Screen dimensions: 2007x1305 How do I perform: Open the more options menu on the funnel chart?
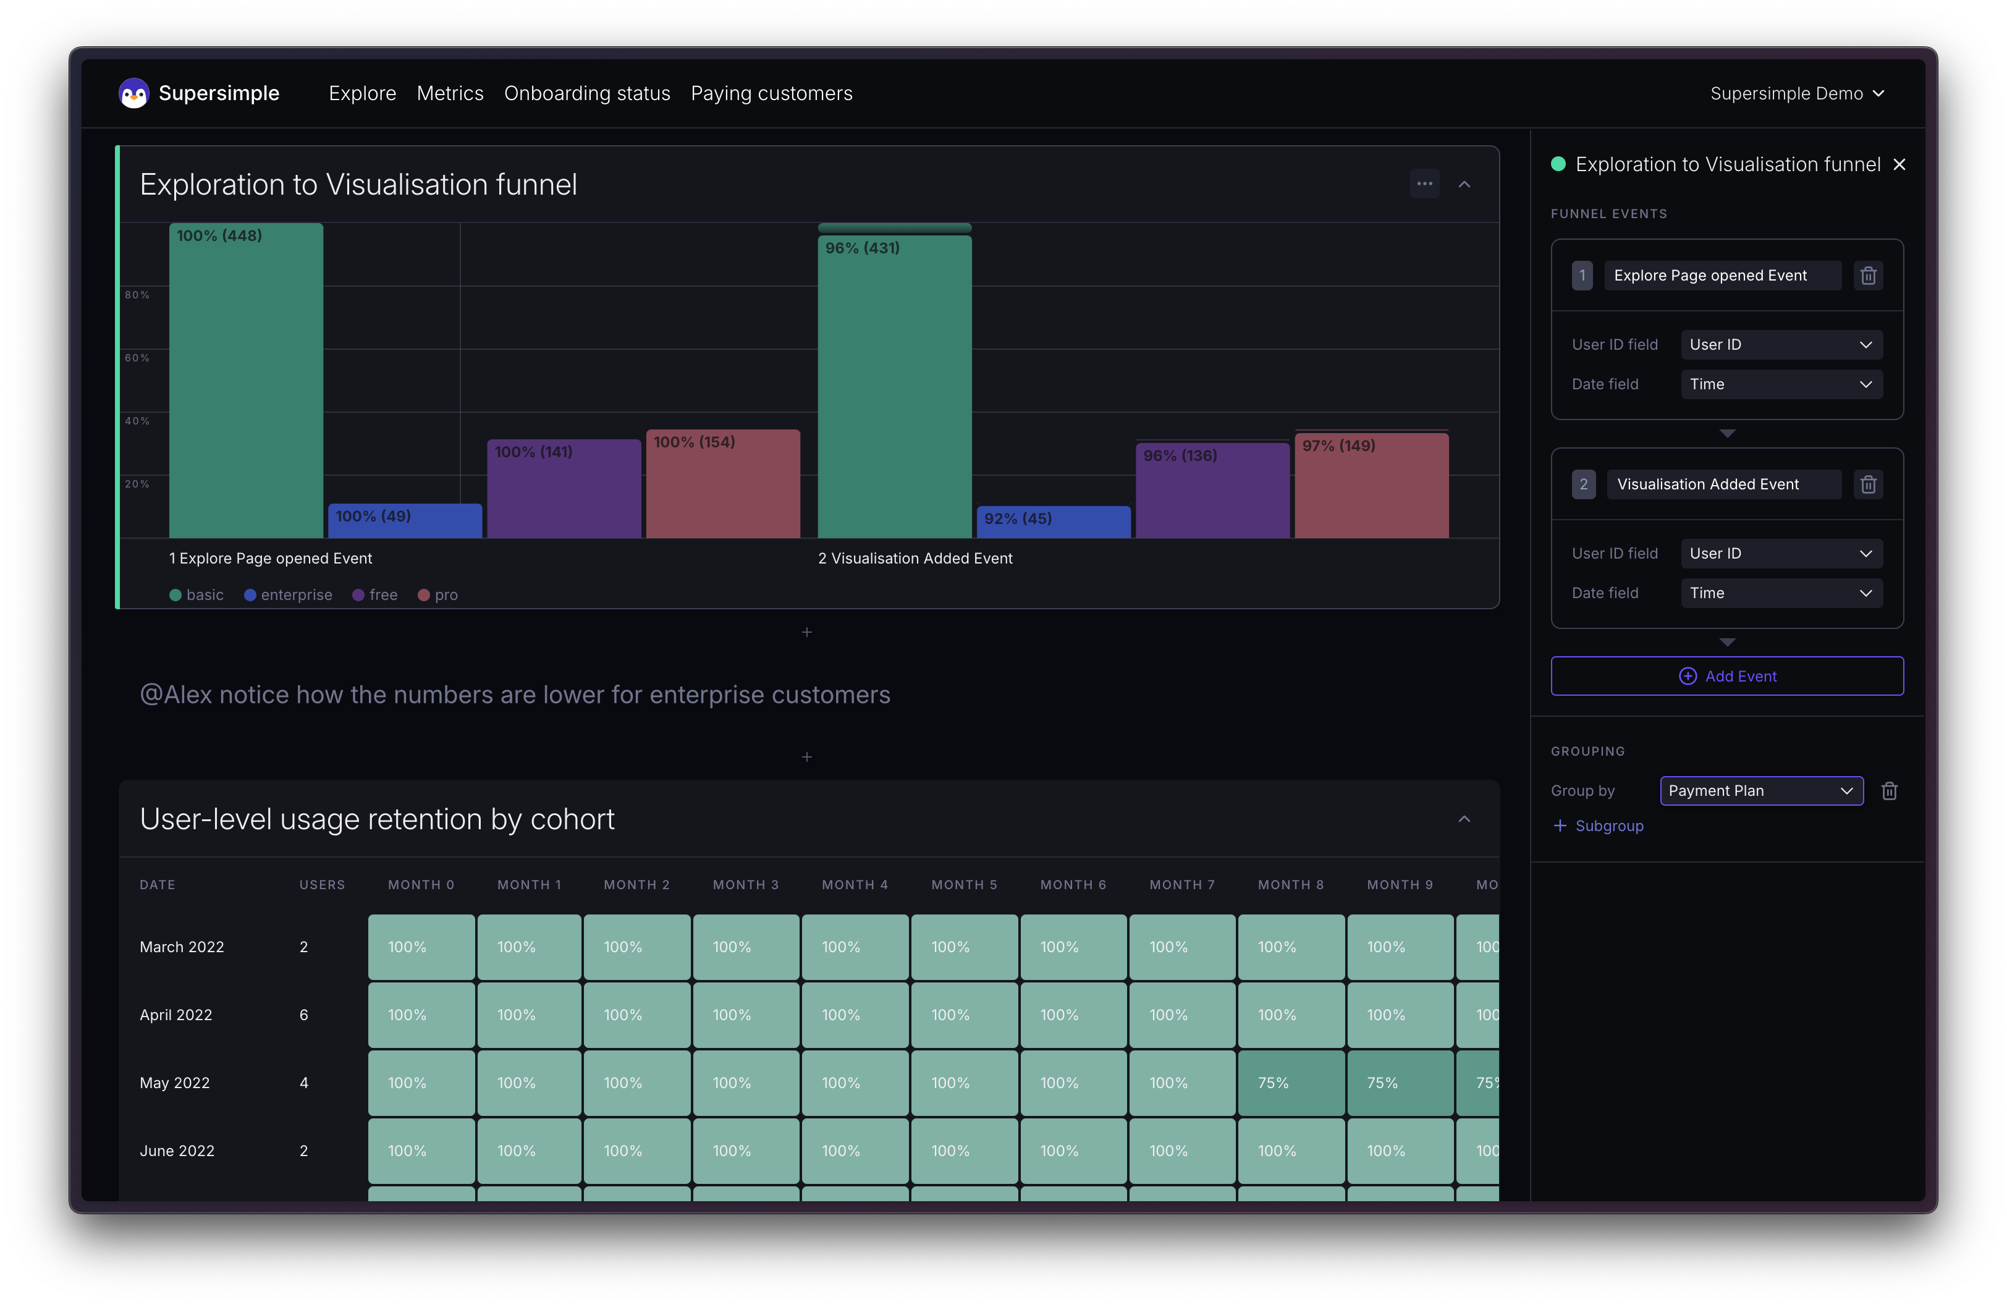click(1424, 183)
